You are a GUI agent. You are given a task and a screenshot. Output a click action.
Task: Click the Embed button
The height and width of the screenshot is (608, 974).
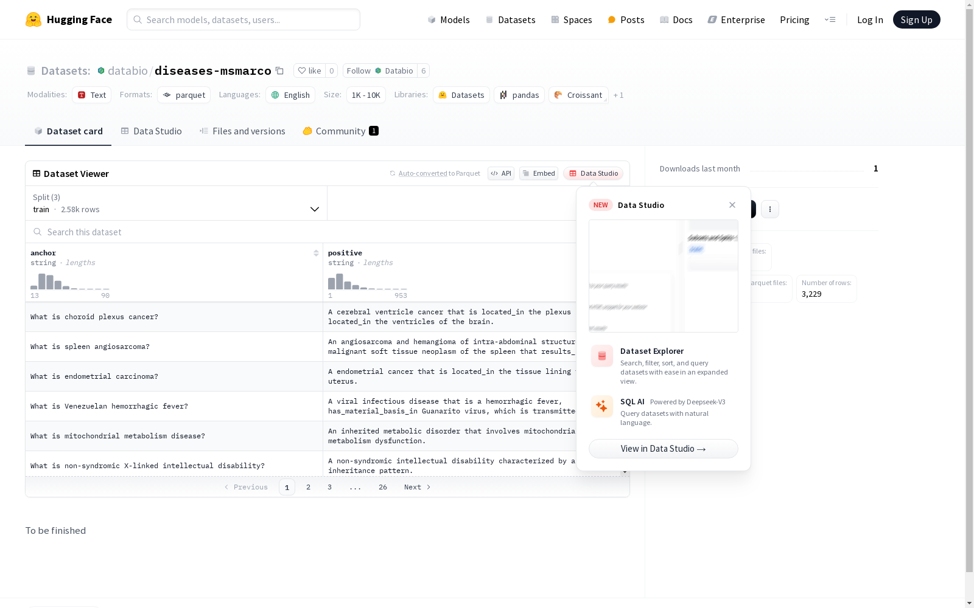coord(539,173)
